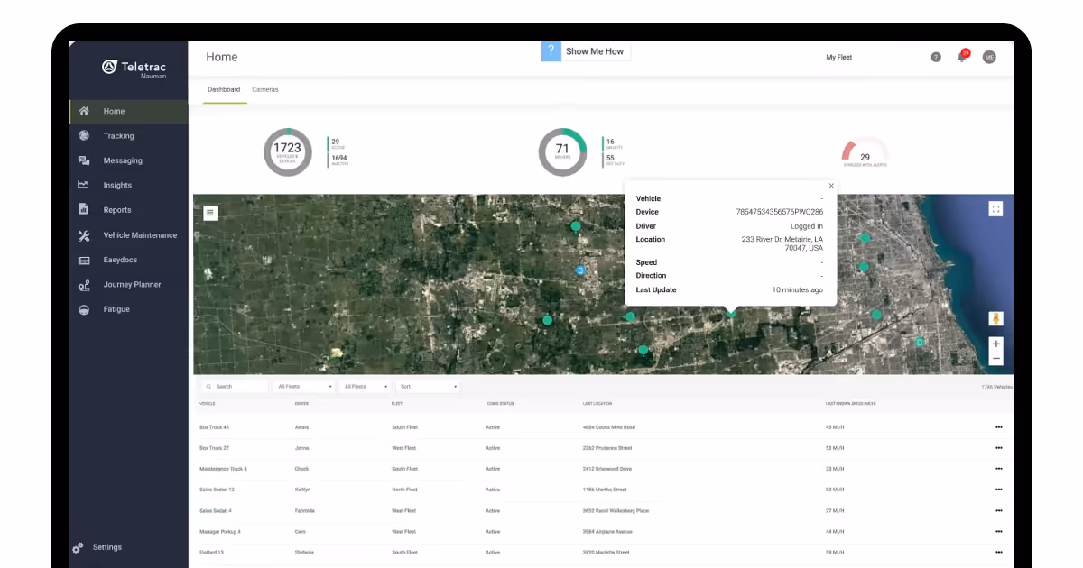Screen dimensions: 1083x568
Task: Click driver Kaitlyn in the table
Action: click(x=302, y=490)
